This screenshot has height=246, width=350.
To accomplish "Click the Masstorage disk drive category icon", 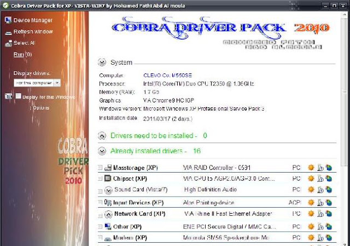I will [x=108, y=167].
